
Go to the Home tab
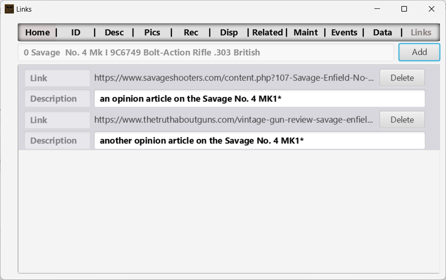pyautogui.click(x=37, y=33)
